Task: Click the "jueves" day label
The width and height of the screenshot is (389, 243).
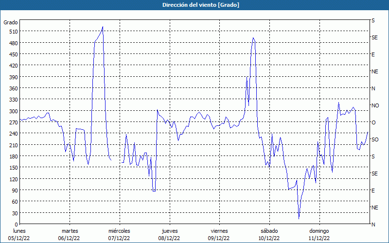Action: pyautogui.click(x=170, y=231)
